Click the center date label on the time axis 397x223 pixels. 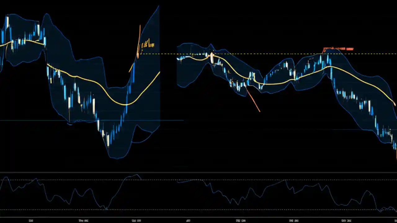(x=188, y=221)
